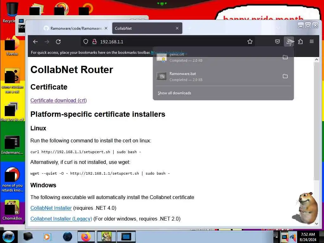The image size is (324, 243).
Task: Click the console window taskbar button
Action: tap(126, 237)
